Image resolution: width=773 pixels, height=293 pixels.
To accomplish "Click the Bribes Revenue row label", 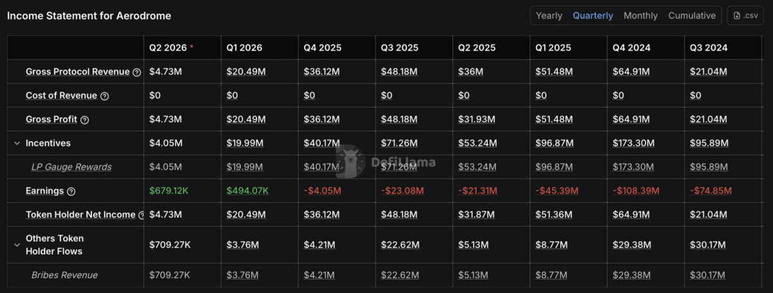I will click(x=64, y=275).
